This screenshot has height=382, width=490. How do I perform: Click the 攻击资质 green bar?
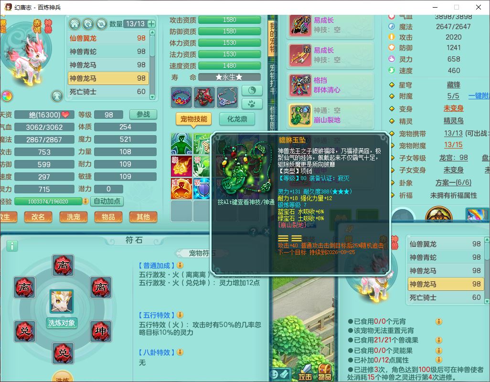pyautogui.click(x=229, y=20)
